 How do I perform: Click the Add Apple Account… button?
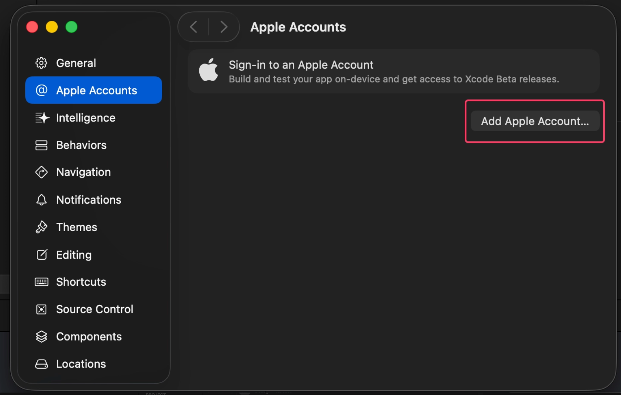click(535, 121)
